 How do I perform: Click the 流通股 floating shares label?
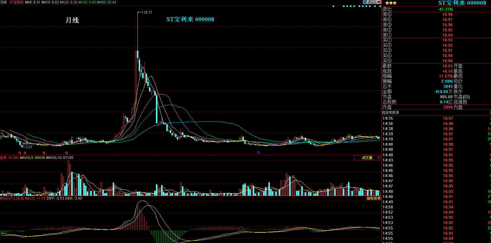pos(460,102)
